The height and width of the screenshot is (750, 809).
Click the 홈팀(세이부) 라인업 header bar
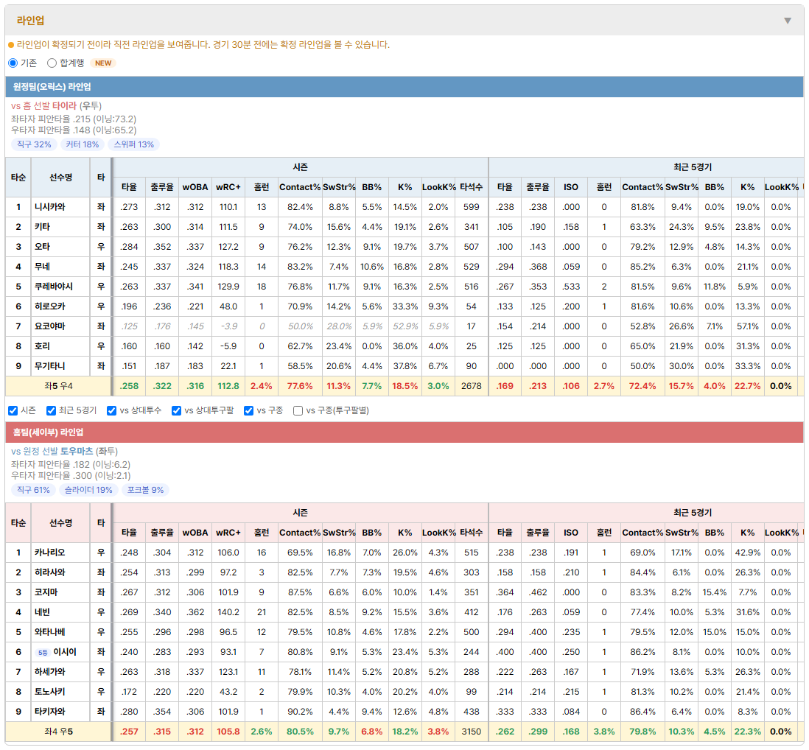point(404,432)
